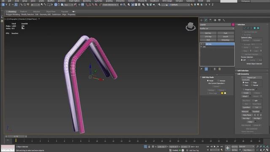Switch to the Object Paint ribbon tab

tap(51, 11)
